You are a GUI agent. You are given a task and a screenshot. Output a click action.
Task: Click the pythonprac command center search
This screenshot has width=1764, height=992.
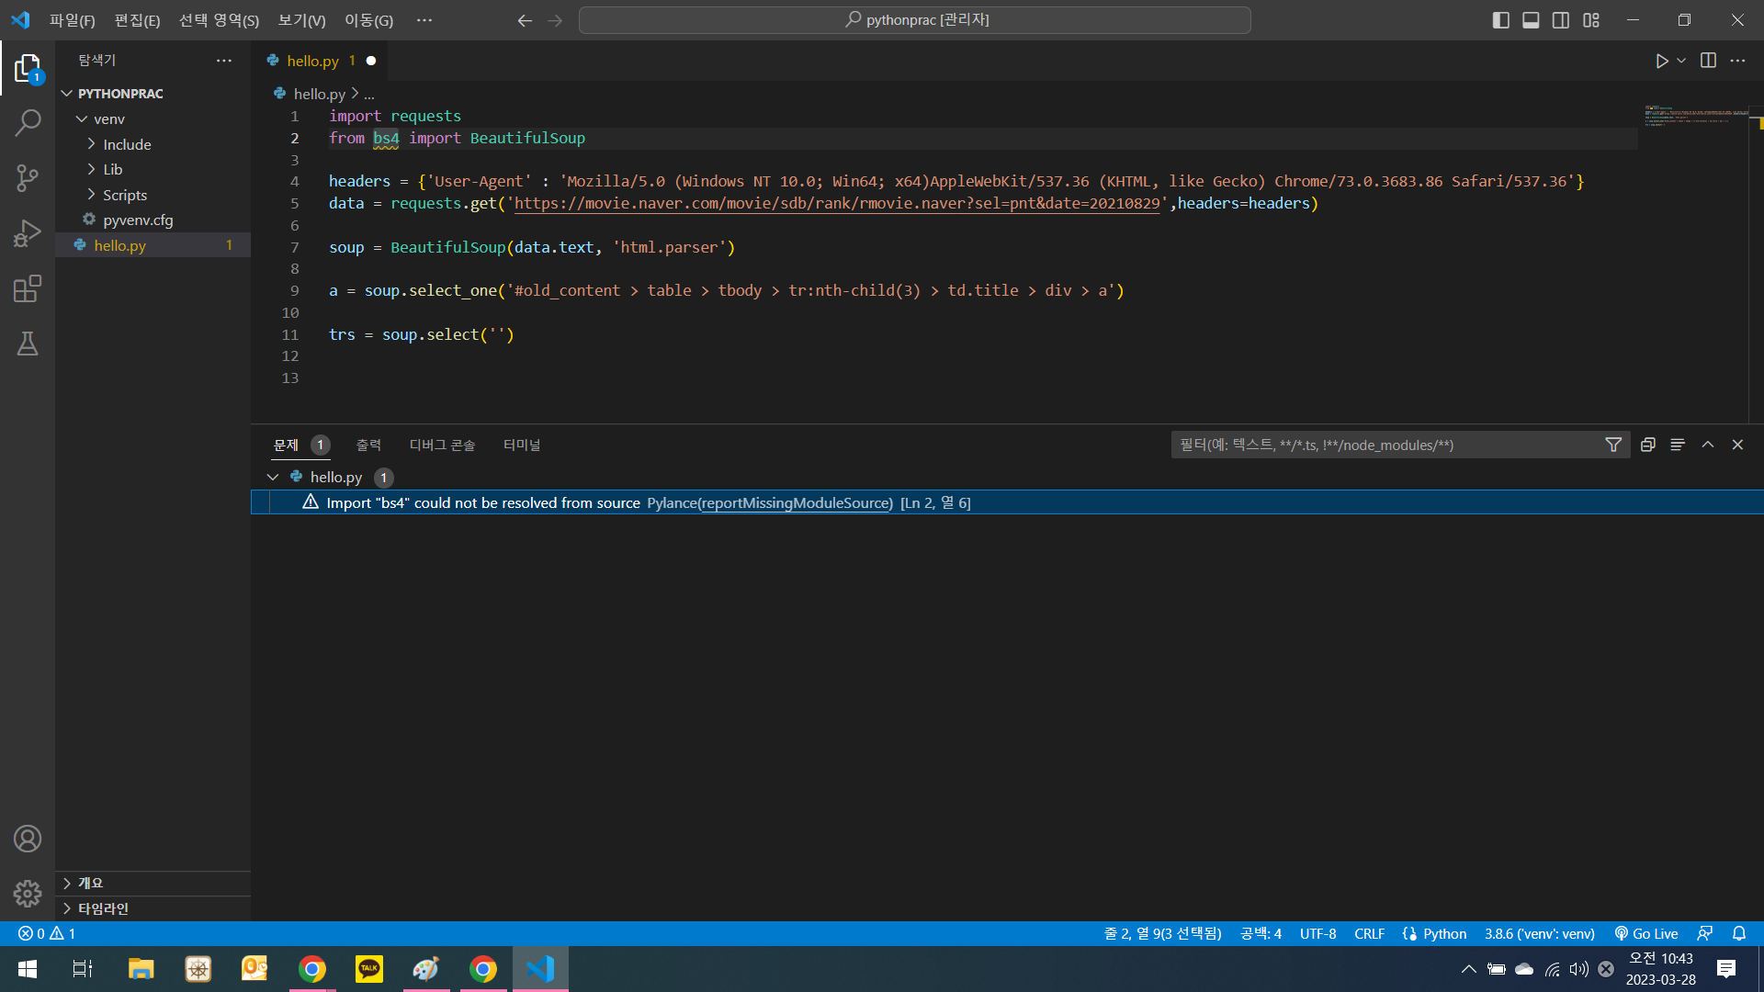915,20
